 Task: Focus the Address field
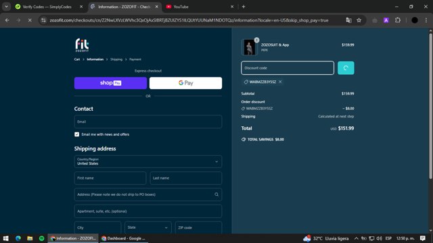point(148,194)
